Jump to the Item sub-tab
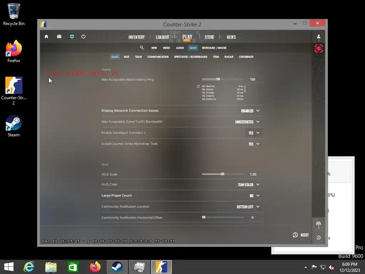This screenshot has width=365, height=274. point(216,57)
